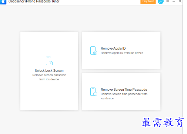Click the Buy Now button

(148, 1)
